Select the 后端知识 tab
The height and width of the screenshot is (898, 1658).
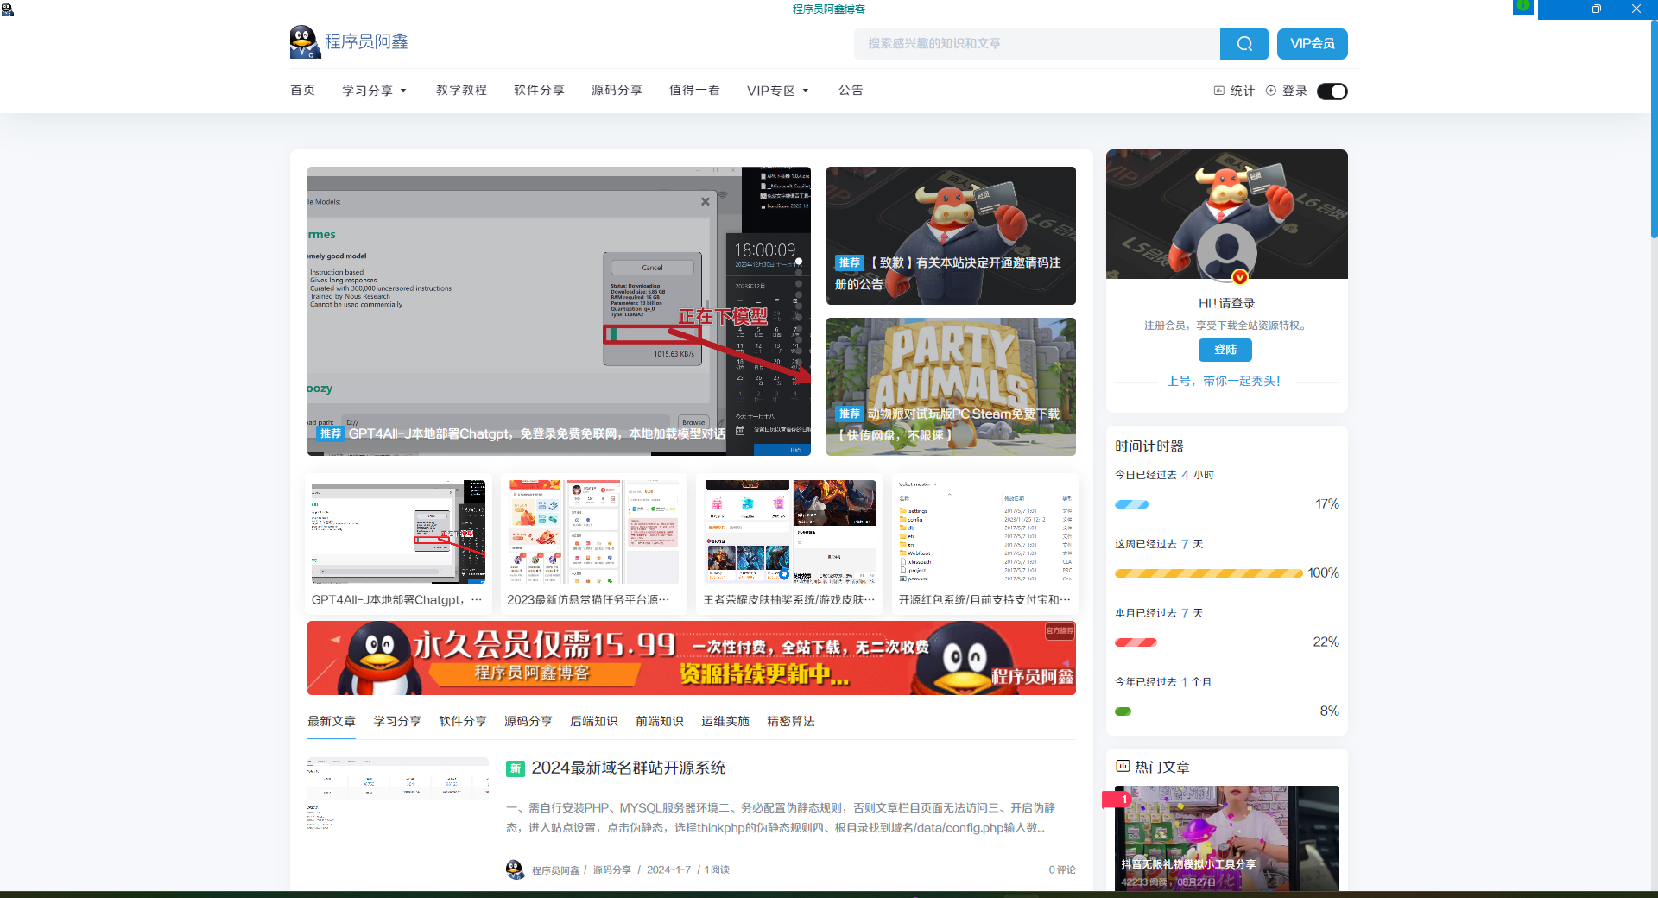tap(594, 722)
